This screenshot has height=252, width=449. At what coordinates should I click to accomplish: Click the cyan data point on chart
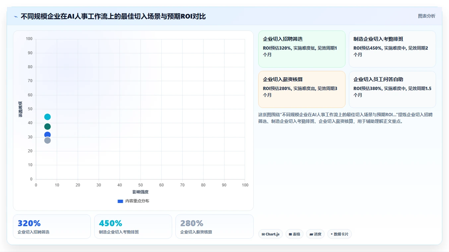coord(47,117)
